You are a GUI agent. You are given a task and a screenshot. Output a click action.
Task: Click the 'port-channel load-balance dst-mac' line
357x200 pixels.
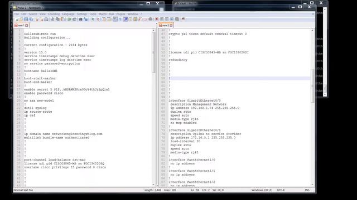tap(55, 160)
